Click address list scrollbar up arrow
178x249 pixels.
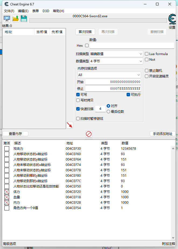coord(173,148)
